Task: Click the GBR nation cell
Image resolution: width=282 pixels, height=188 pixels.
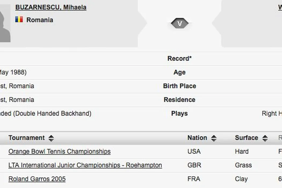Action: [x=194, y=165]
